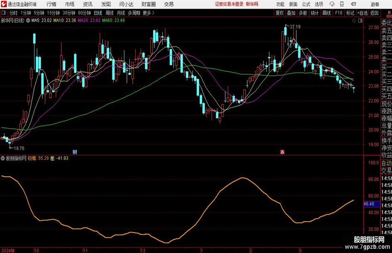Click the 新华网 stock name in title bar
Viewport: 392px width, 253px height.
point(252,4)
